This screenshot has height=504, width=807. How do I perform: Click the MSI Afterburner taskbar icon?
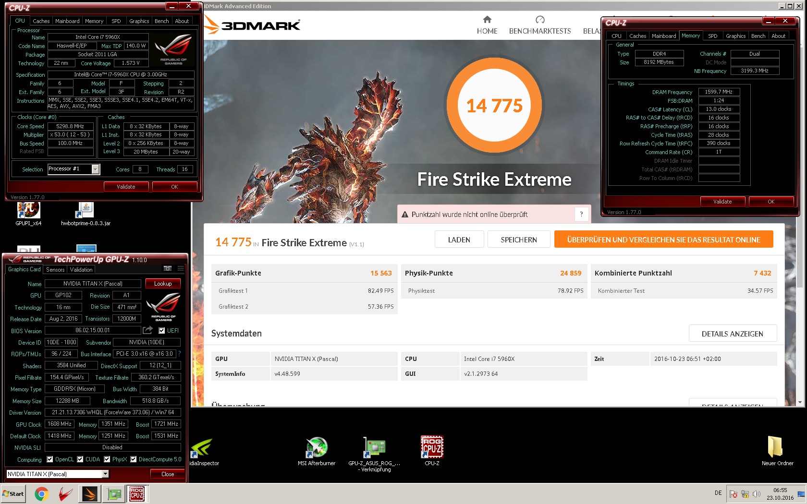(x=65, y=493)
